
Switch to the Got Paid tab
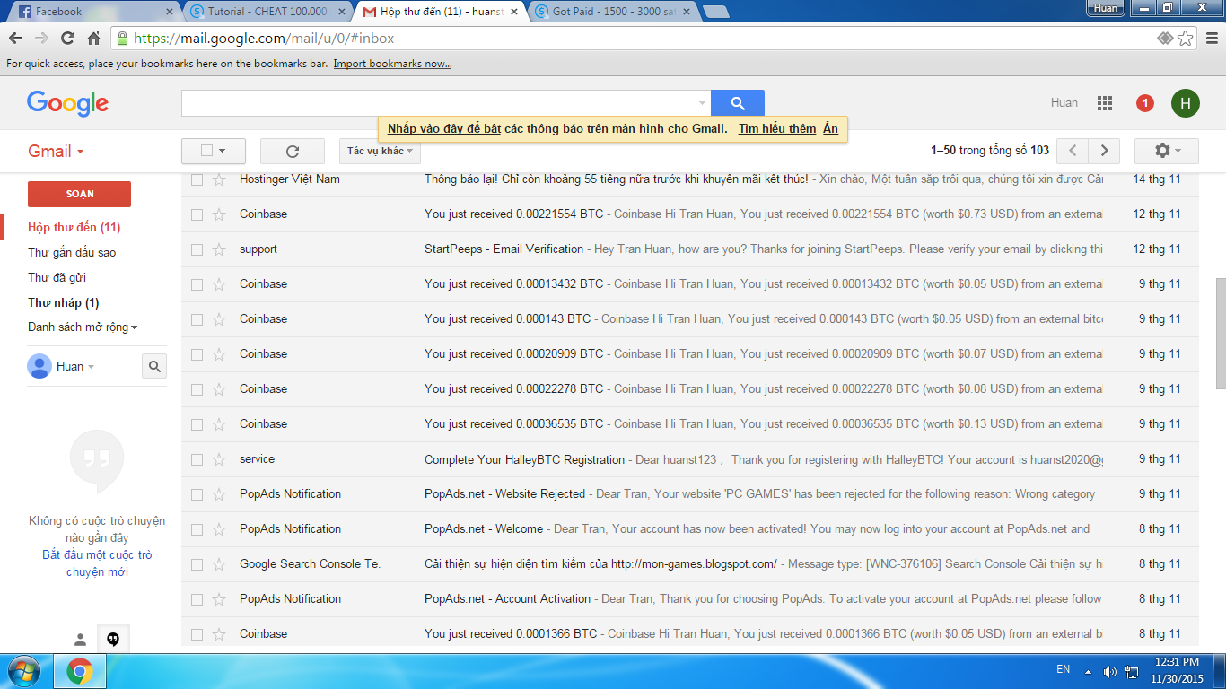610,12
